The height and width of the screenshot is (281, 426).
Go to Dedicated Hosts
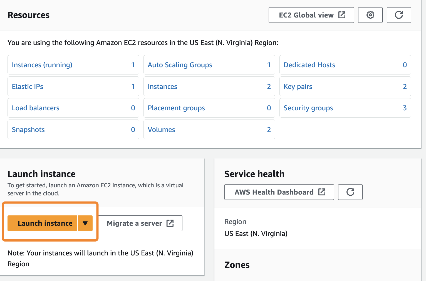309,65
